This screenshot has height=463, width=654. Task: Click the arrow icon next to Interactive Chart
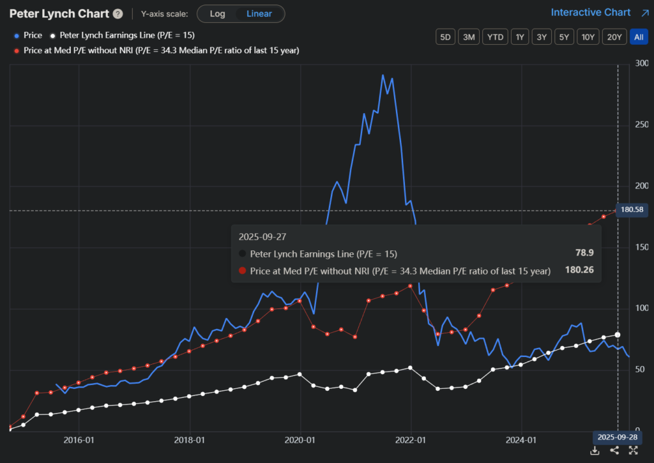tap(643, 13)
